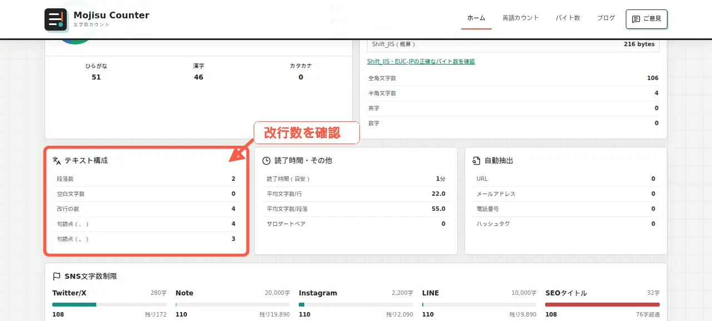Image resolution: width=712 pixels, height=321 pixels.
Task: Select the 改行の数 row label
Action: (68, 209)
